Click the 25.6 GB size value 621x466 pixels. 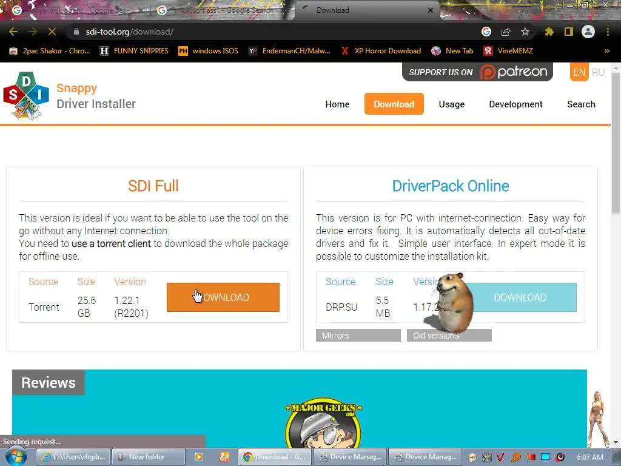click(87, 306)
